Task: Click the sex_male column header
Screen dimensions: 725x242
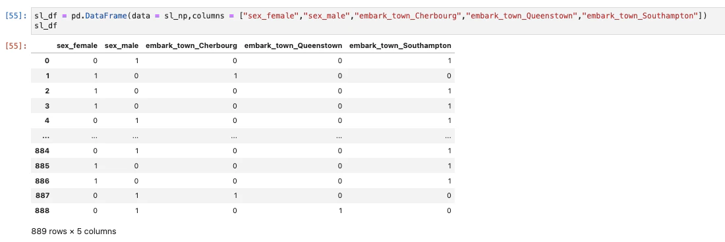Action: pos(122,45)
